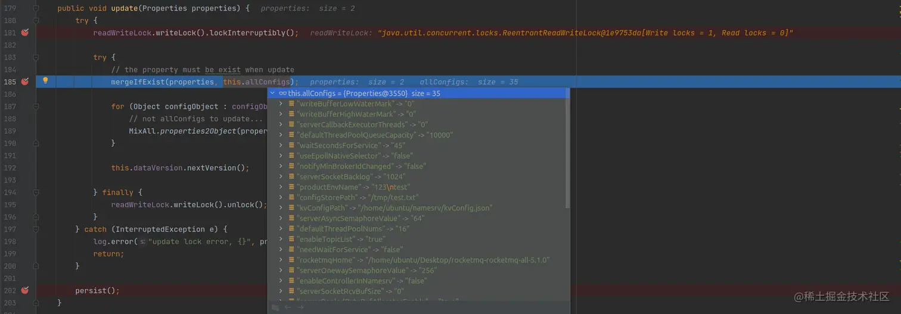
Task: Collapse the inner try block at line 183
Action: coord(36,57)
